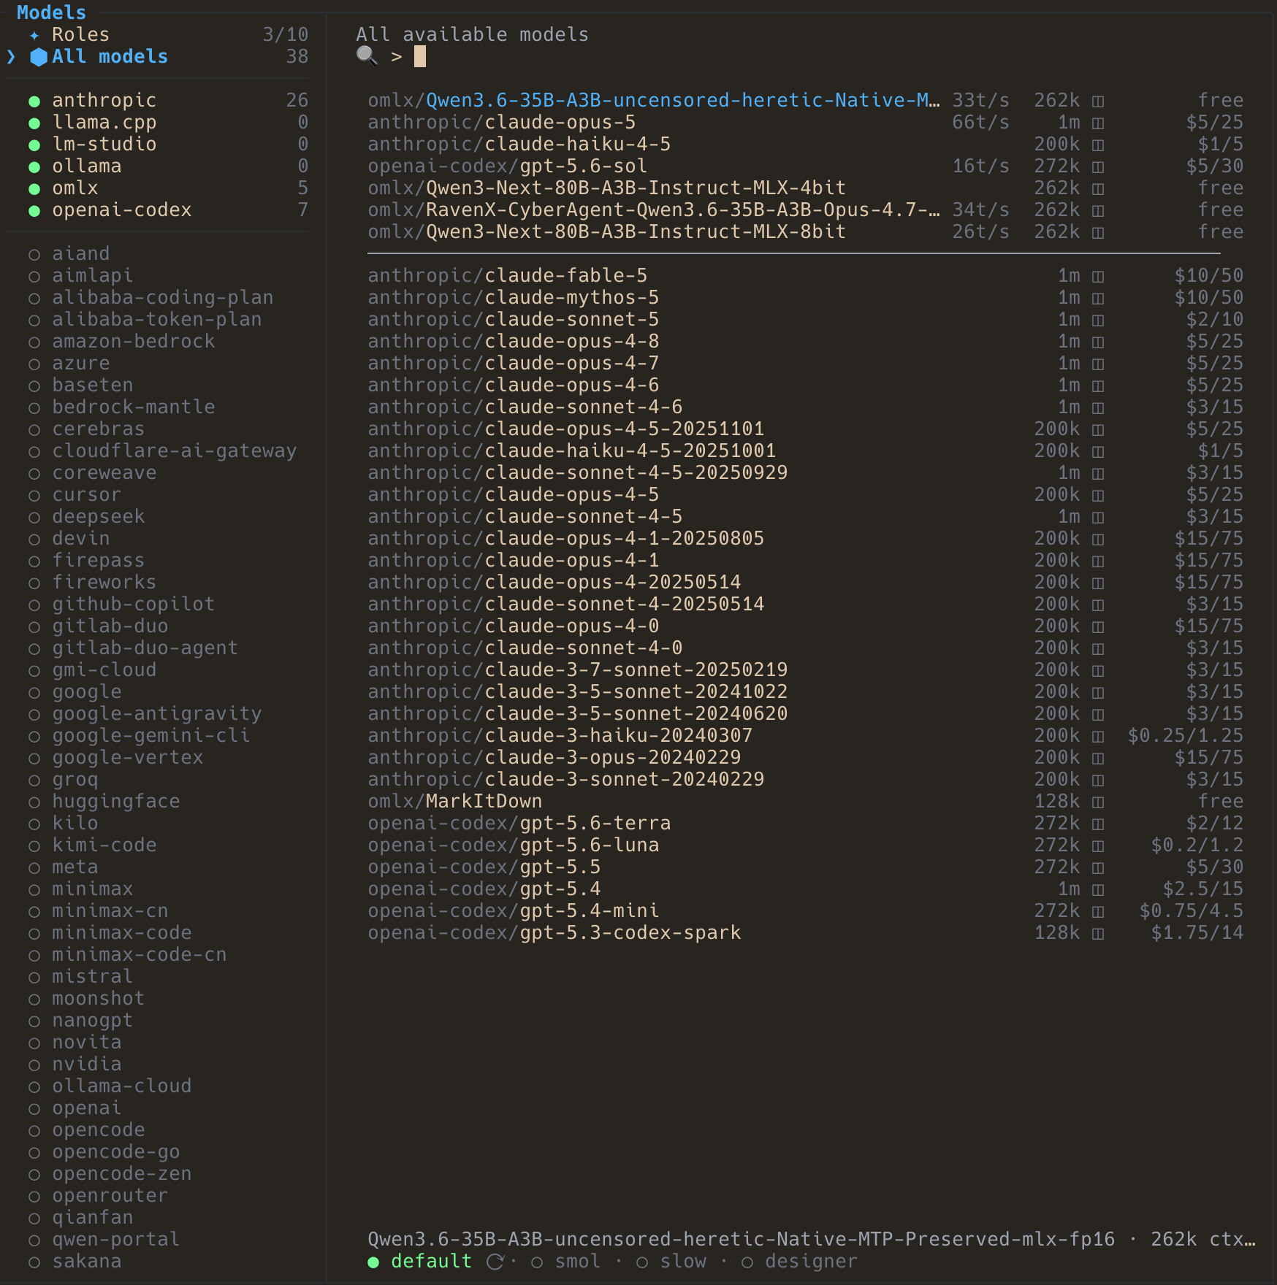
Task: Click the hollow circle beside openrouter
Action: point(34,1196)
